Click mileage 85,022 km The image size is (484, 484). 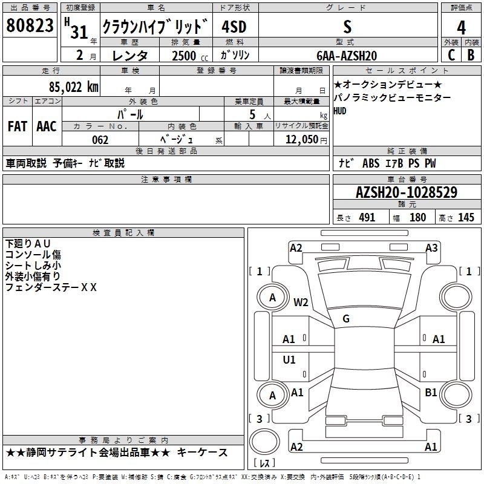73,87
